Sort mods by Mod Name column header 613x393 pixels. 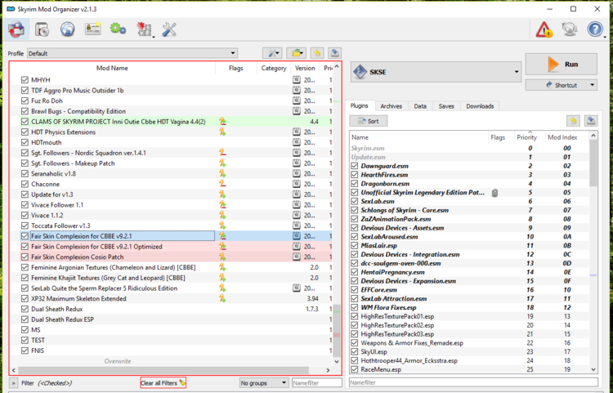[112, 68]
